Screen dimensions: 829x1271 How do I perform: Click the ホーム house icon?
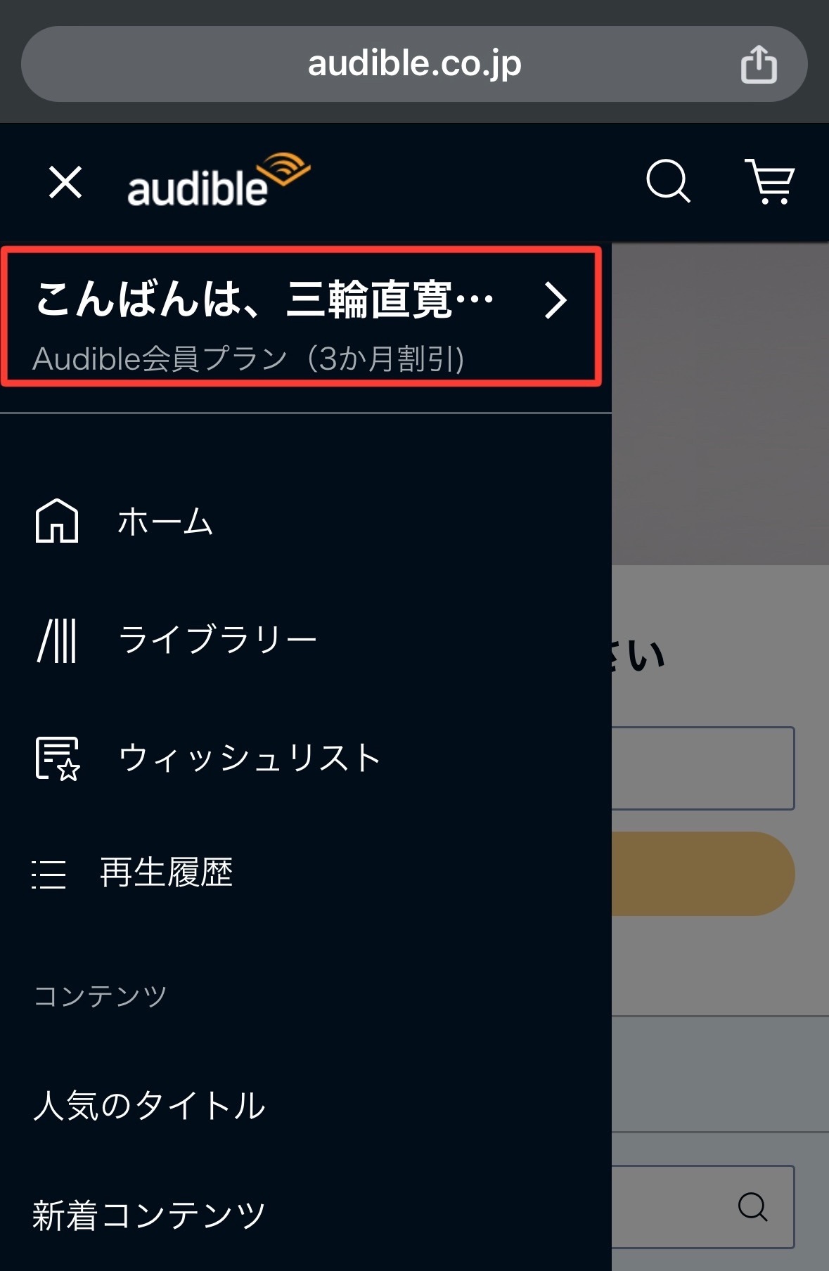tap(57, 521)
